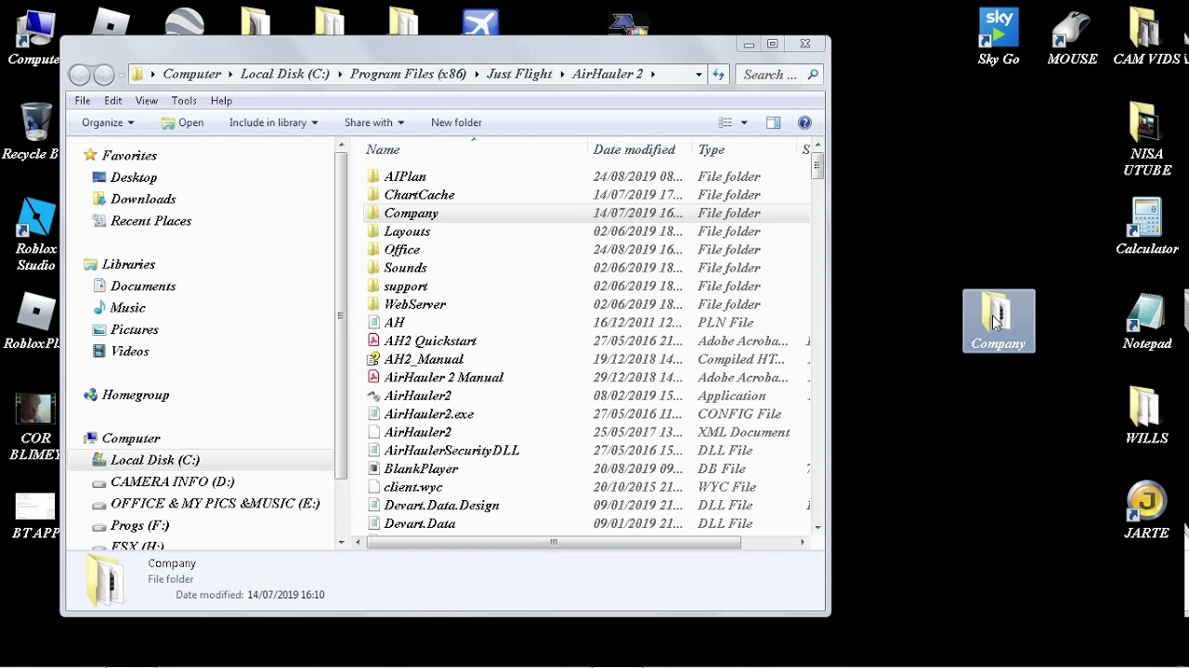Open the Help menu
Image resolution: width=1189 pixels, height=668 pixels.
(221, 100)
